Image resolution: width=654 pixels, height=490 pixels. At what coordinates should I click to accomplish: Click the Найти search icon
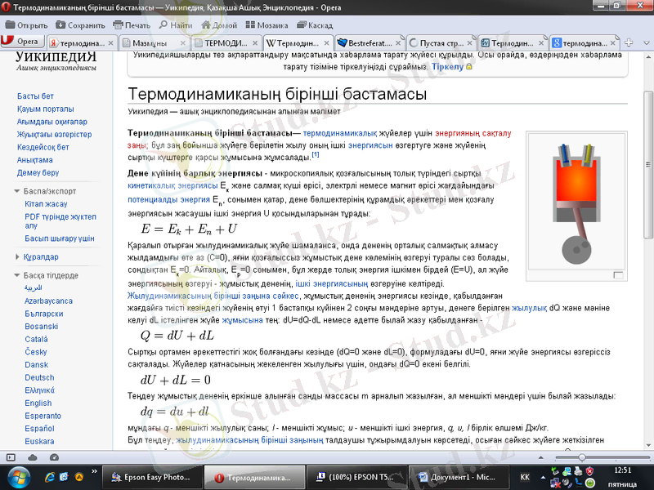(163, 24)
